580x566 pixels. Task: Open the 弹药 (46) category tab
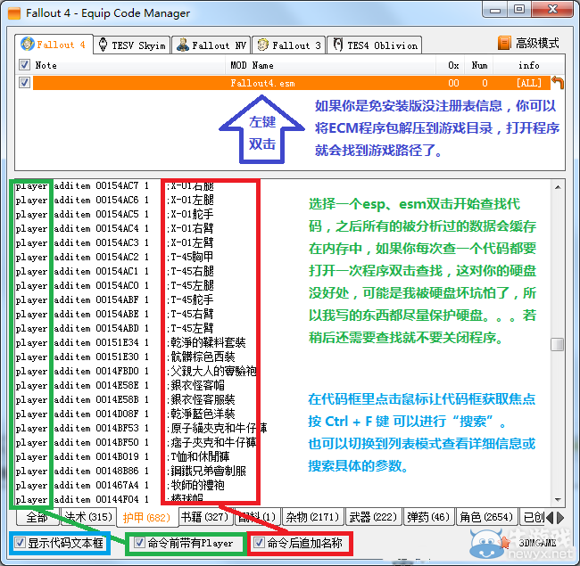point(428,517)
